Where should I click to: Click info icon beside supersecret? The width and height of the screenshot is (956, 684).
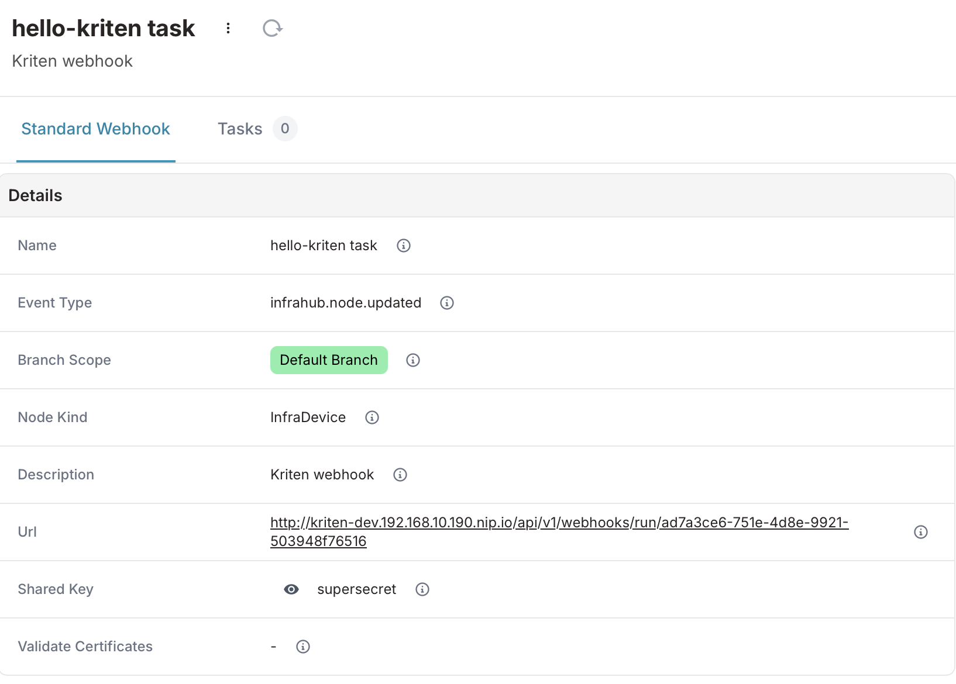(422, 589)
